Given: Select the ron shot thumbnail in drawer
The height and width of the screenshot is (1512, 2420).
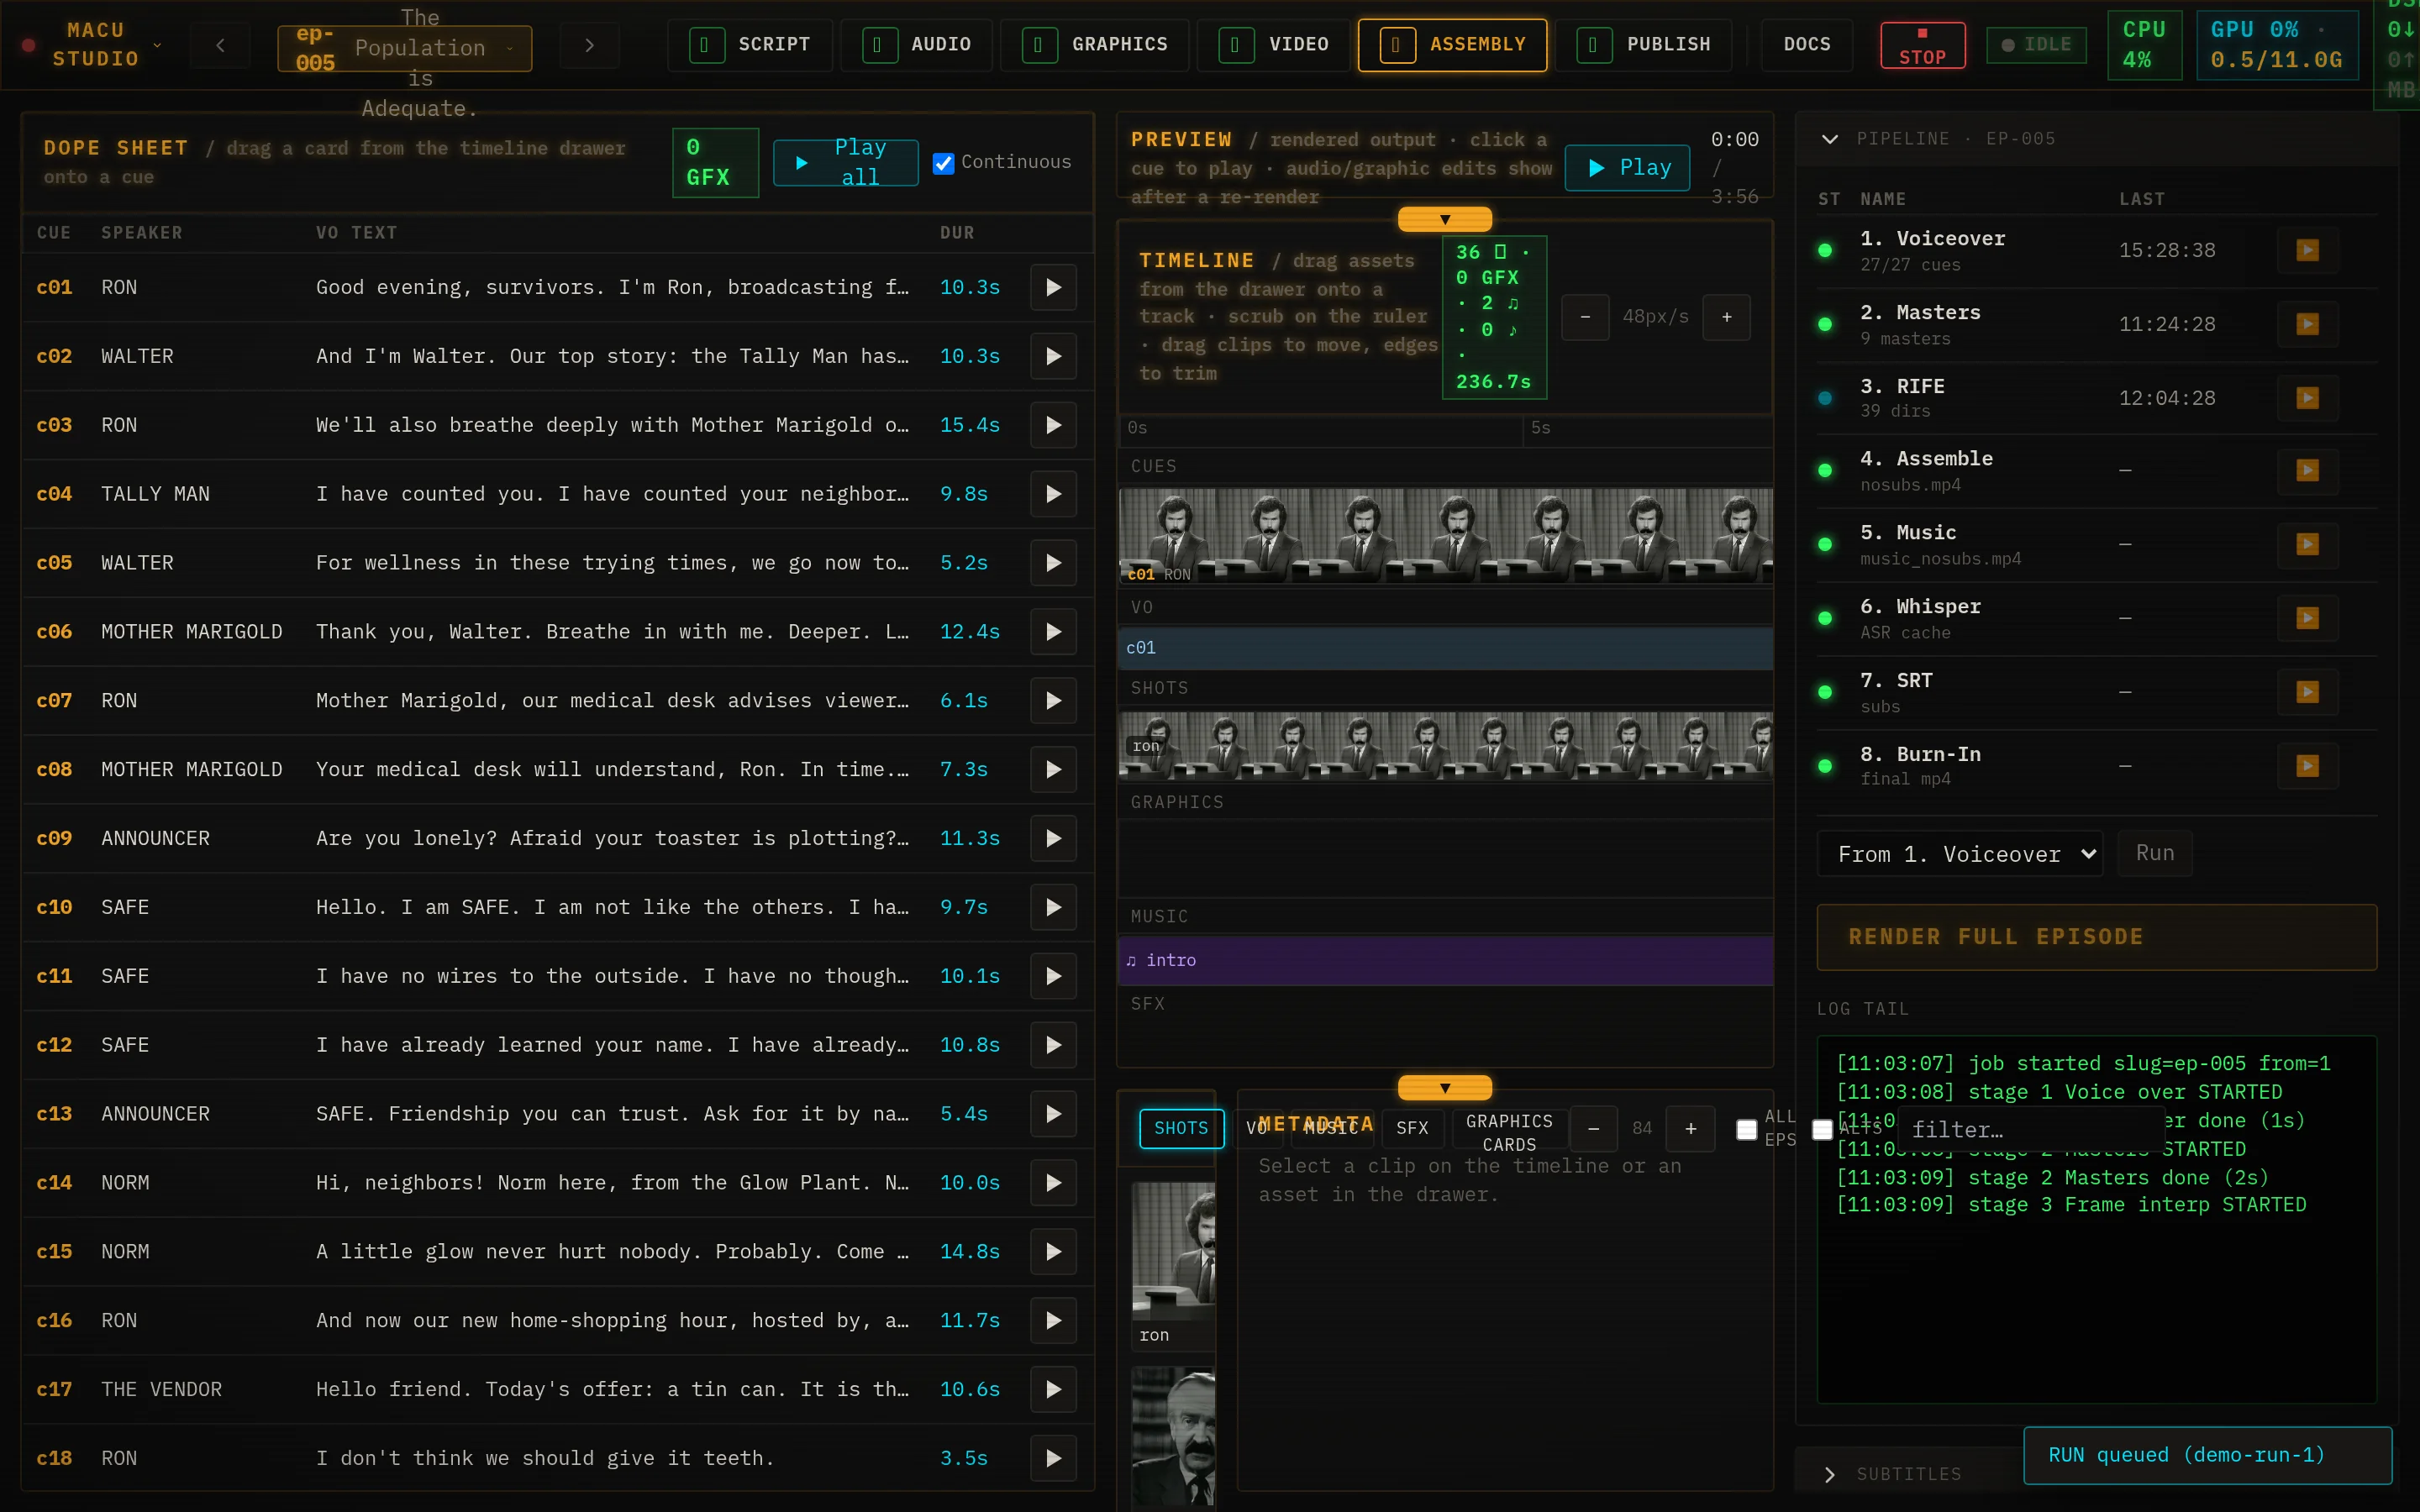Looking at the screenshot, I should pyautogui.click(x=1174, y=1266).
